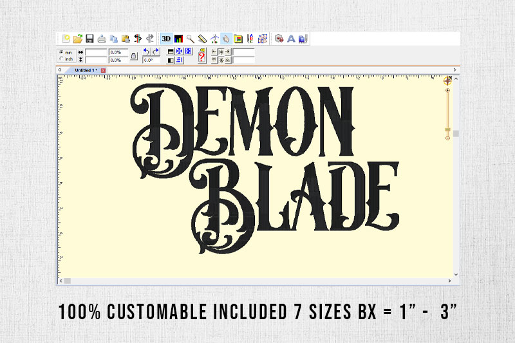Click the yellow card preferences icon
This screenshot has width=515, height=343.
click(x=238, y=39)
